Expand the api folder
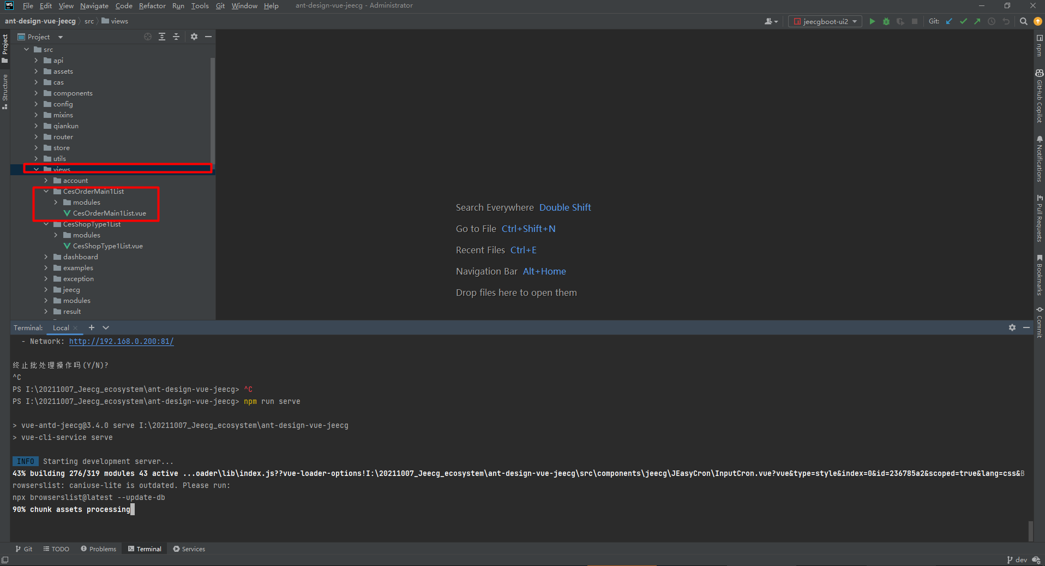Image resolution: width=1045 pixels, height=566 pixels. 36,61
